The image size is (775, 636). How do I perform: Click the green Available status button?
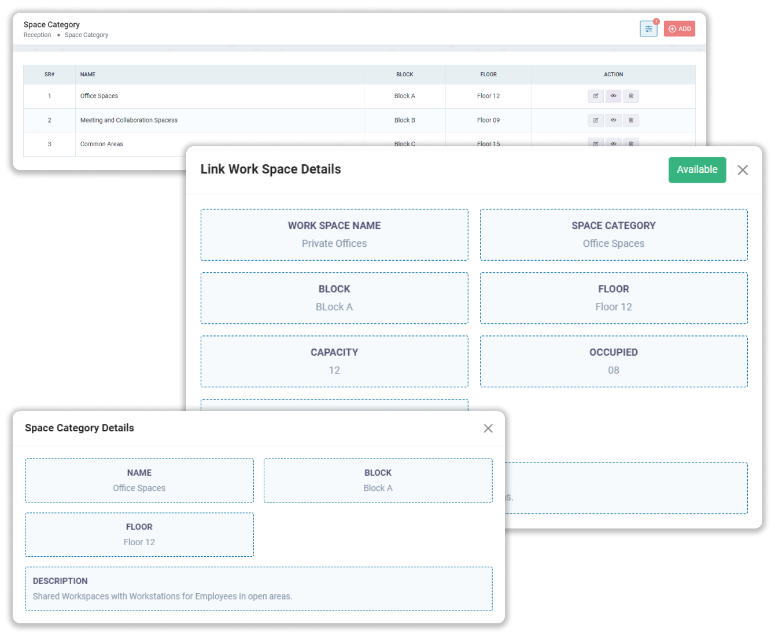click(697, 169)
